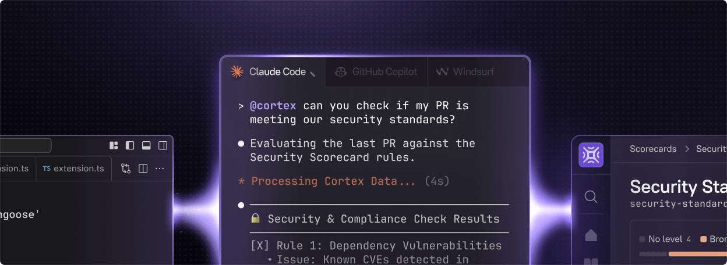Split the editor to the right
The image size is (727, 265).
coord(143,169)
